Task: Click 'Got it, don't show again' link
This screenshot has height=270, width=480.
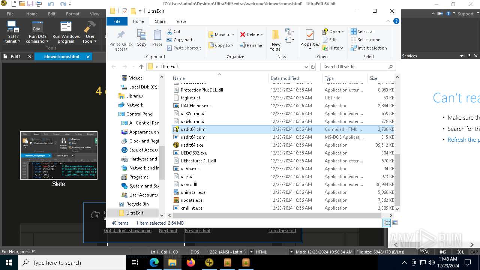Action: click(128, 231)
